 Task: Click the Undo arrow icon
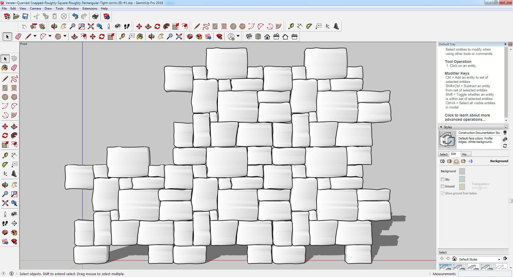click(75, 17)
